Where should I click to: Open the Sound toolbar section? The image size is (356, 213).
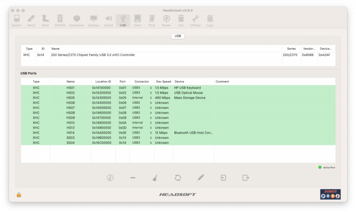109,20
